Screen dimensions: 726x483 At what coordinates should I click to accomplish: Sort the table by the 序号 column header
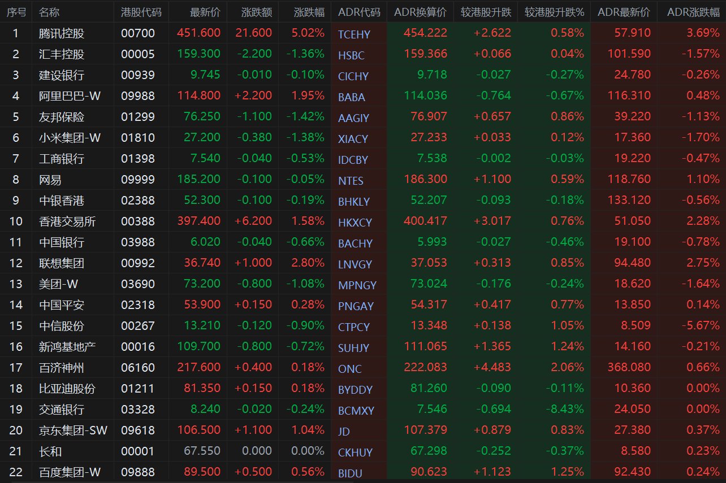15,12
